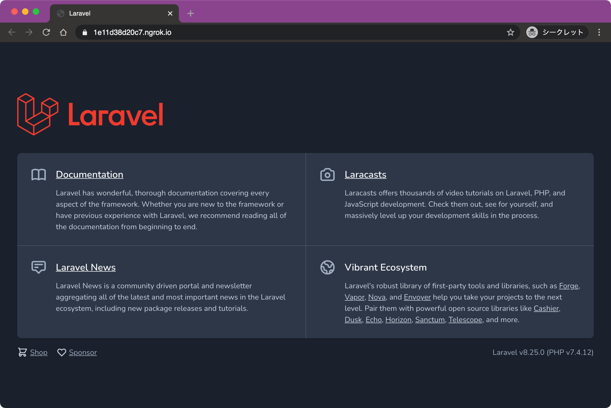The image size is (611, 408).
Task: Open the Laracasts link
Action: click(365, 175)
